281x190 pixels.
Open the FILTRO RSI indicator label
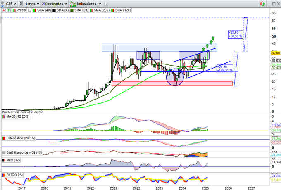click(x=14, y=175)
